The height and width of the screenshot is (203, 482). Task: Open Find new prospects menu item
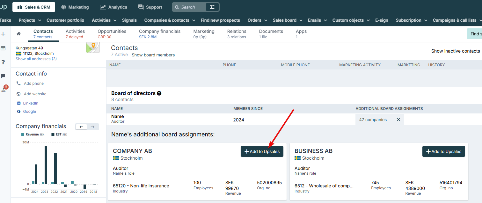tap(220, 20)
